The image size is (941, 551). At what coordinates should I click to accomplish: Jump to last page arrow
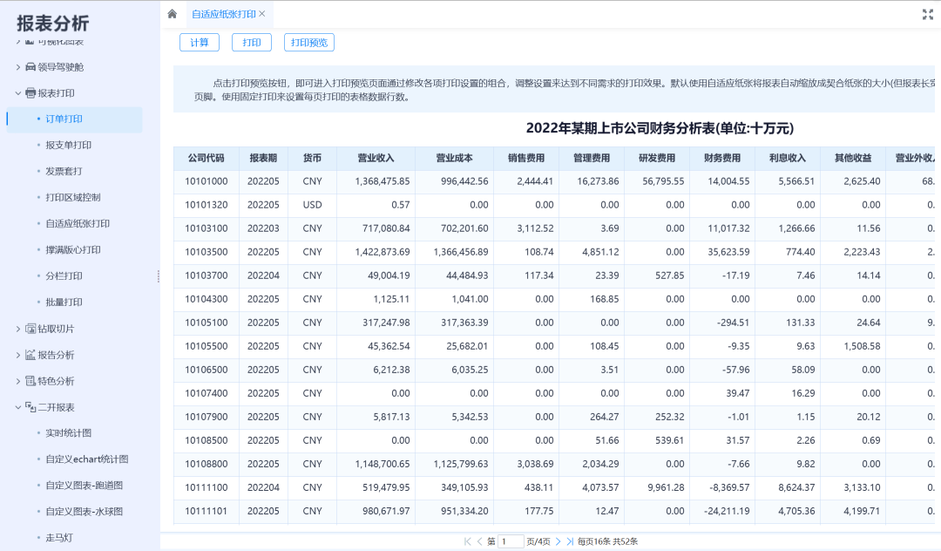click(x=570, y=541)
